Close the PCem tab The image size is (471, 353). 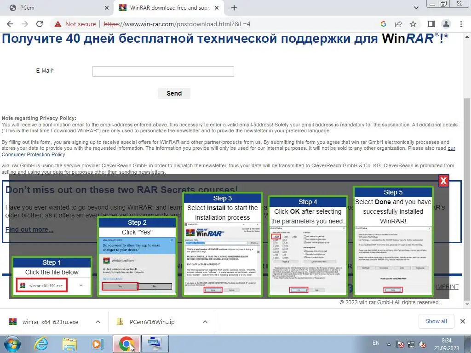click(x=107, y=8)
